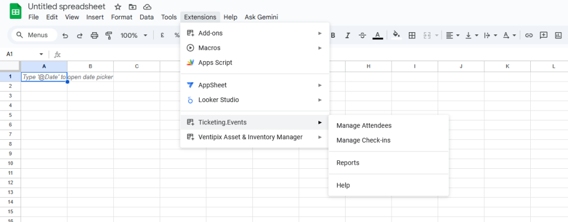Click the borders grid icon
Viewport: 568px width, 222px height.
(x=412, y=36)
